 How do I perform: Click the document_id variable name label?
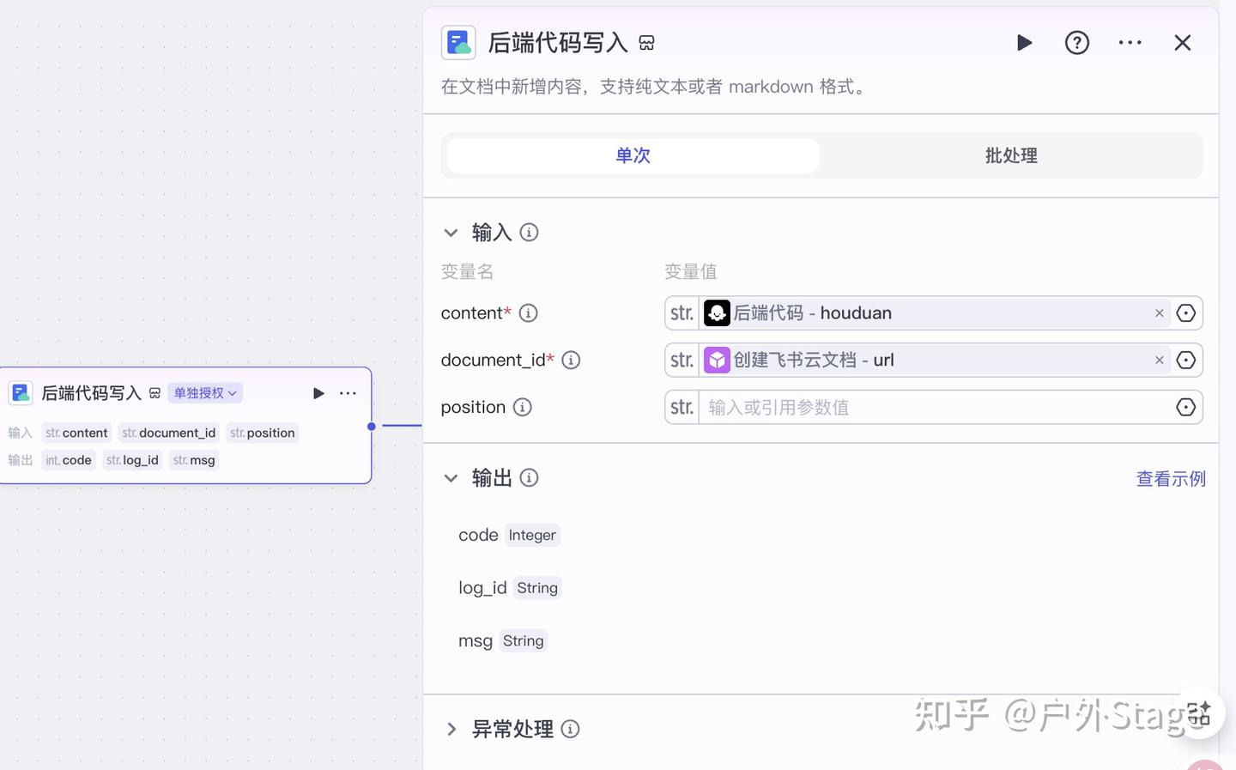pyautogui.click(x=494, y=361)
